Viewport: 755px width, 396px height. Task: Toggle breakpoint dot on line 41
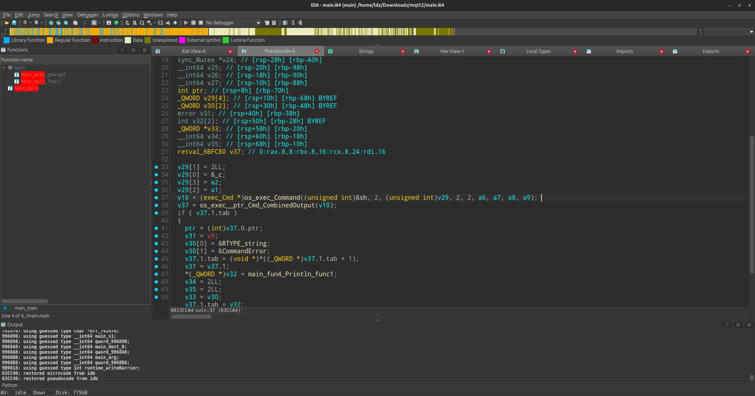[156, 228]
